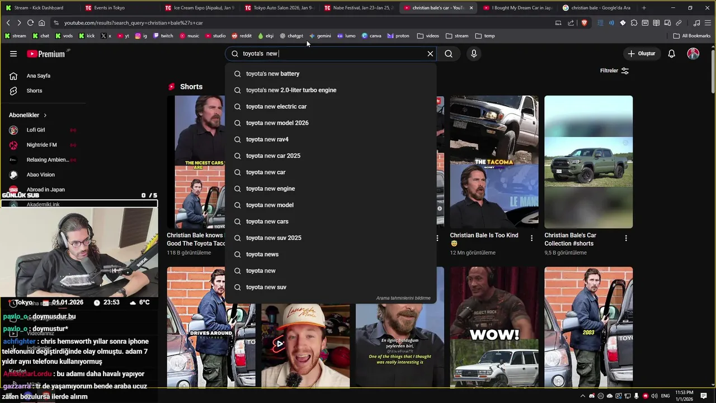The width and height of the screenshot is (716, 403).
Task: Open the Nightride FM subscription
Action: [x=42, y=145]
